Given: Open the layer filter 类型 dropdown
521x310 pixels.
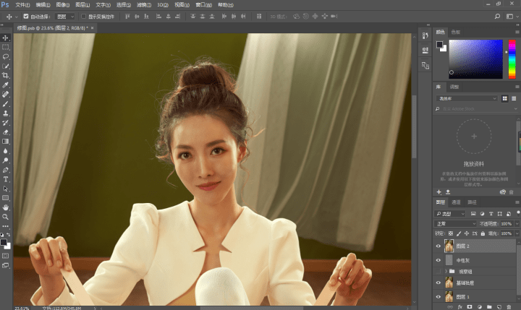Looking at the screenshot, I should (449, 214).
